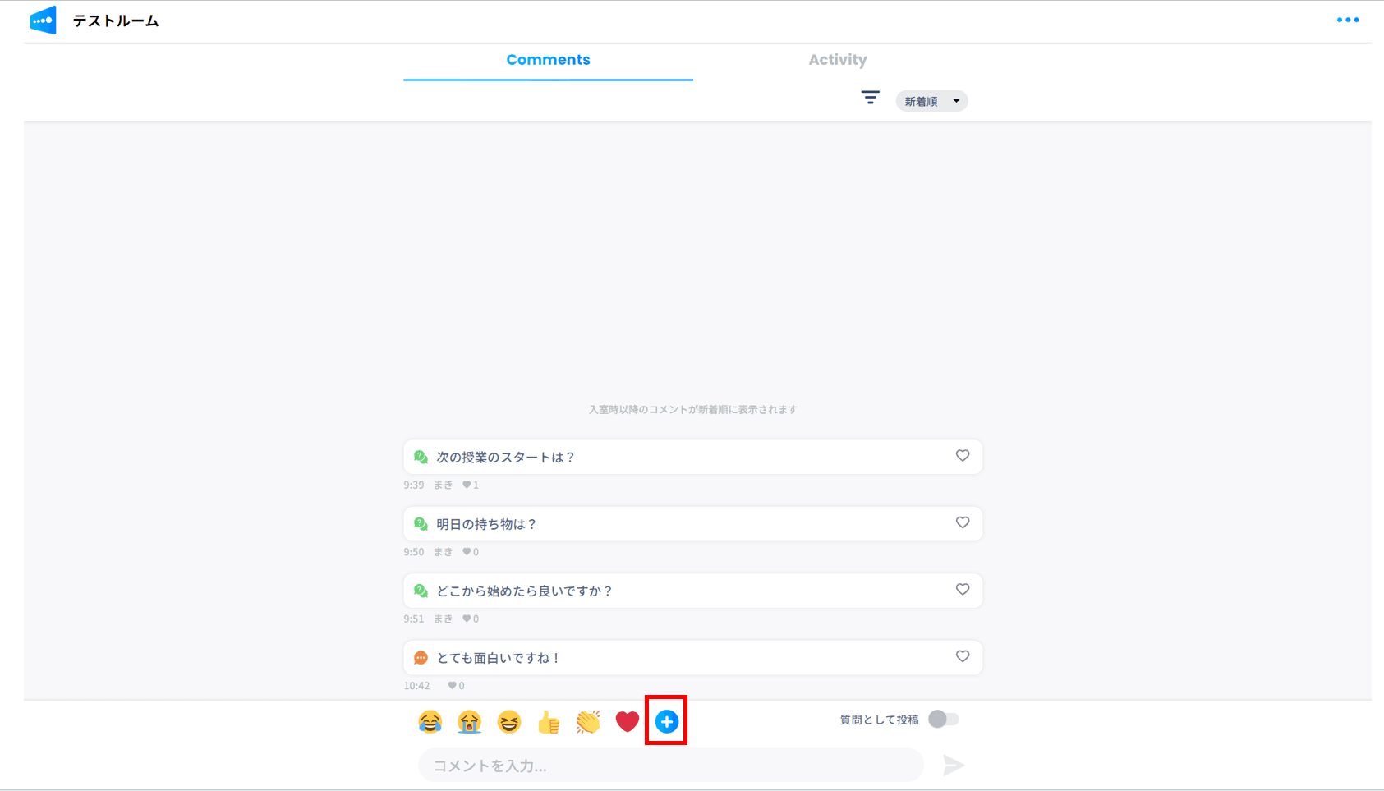
Task: Send the laughing-with-tears emoji reaction
Action: point(430,721)
